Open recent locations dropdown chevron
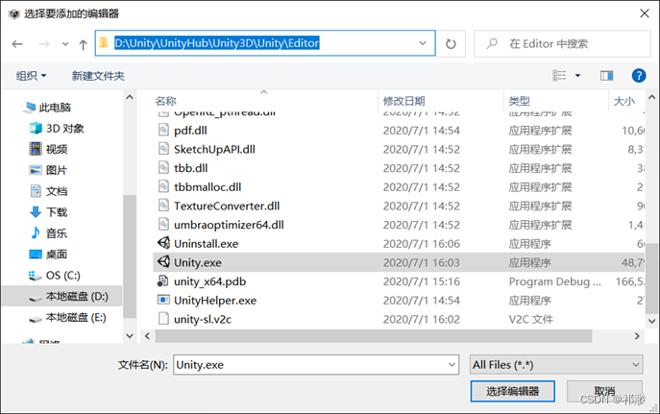This screenshot has height=414, width=660. [64, 44]
